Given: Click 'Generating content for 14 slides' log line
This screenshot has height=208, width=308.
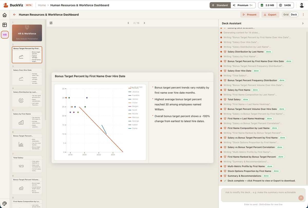Looking at the screenshot, I should [242, 33].
